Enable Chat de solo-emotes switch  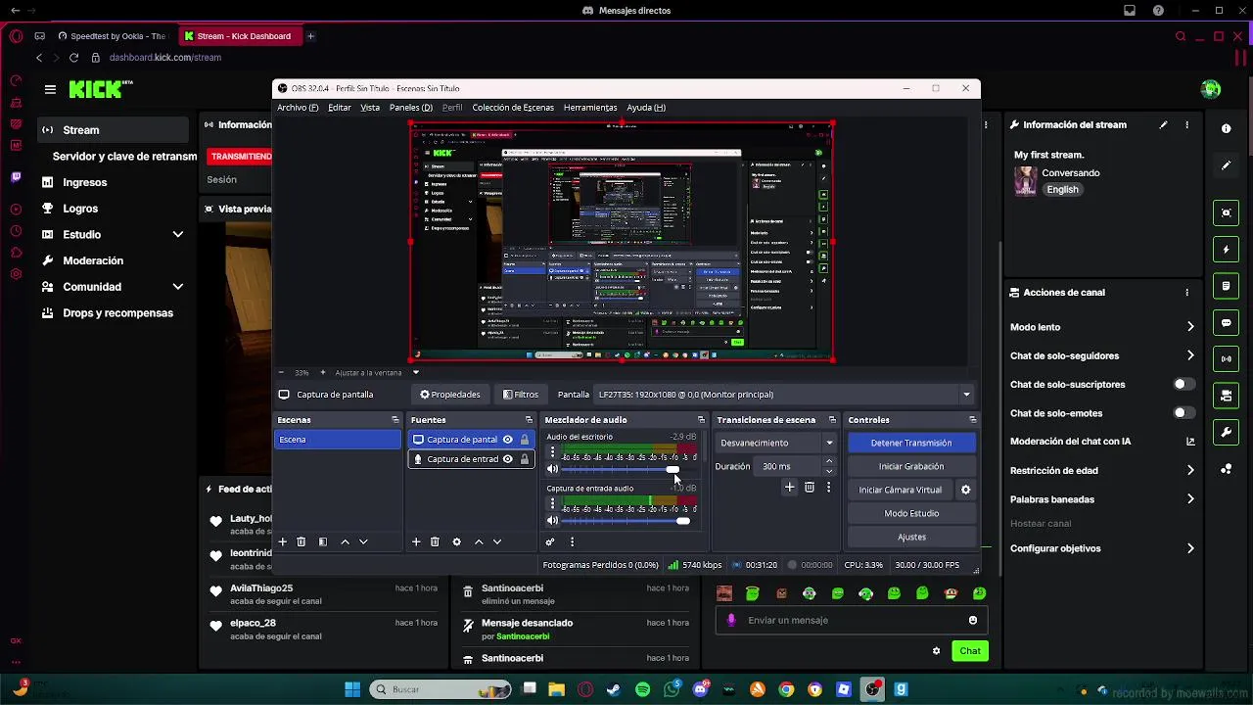pyautogui.click(x=1183, y=413)
